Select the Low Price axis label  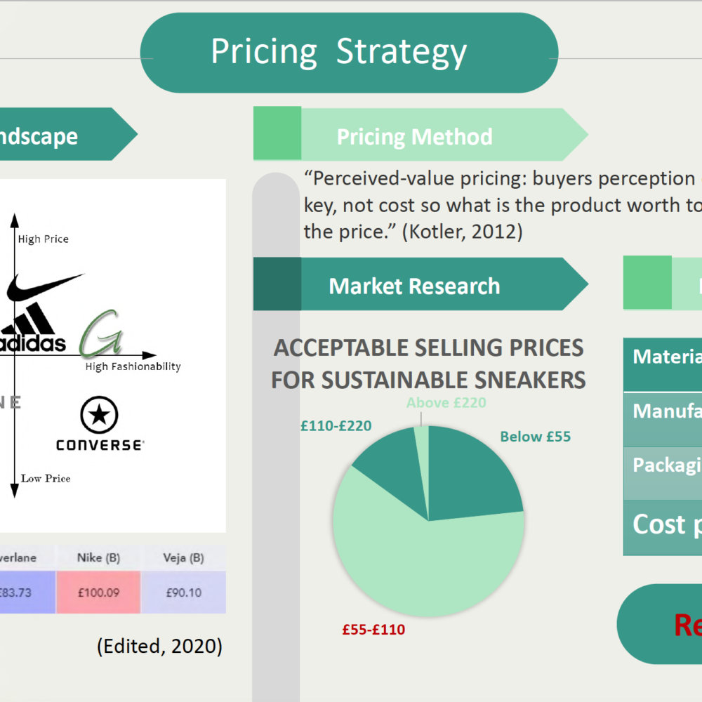(x=46, y=479)
